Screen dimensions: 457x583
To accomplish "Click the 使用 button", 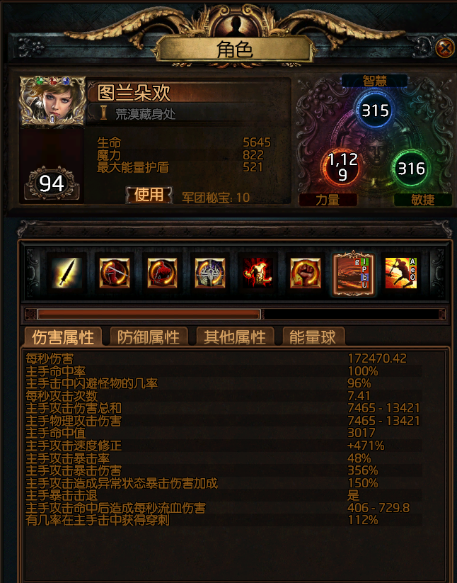I will pyautogui.click(x=149, y=195).
